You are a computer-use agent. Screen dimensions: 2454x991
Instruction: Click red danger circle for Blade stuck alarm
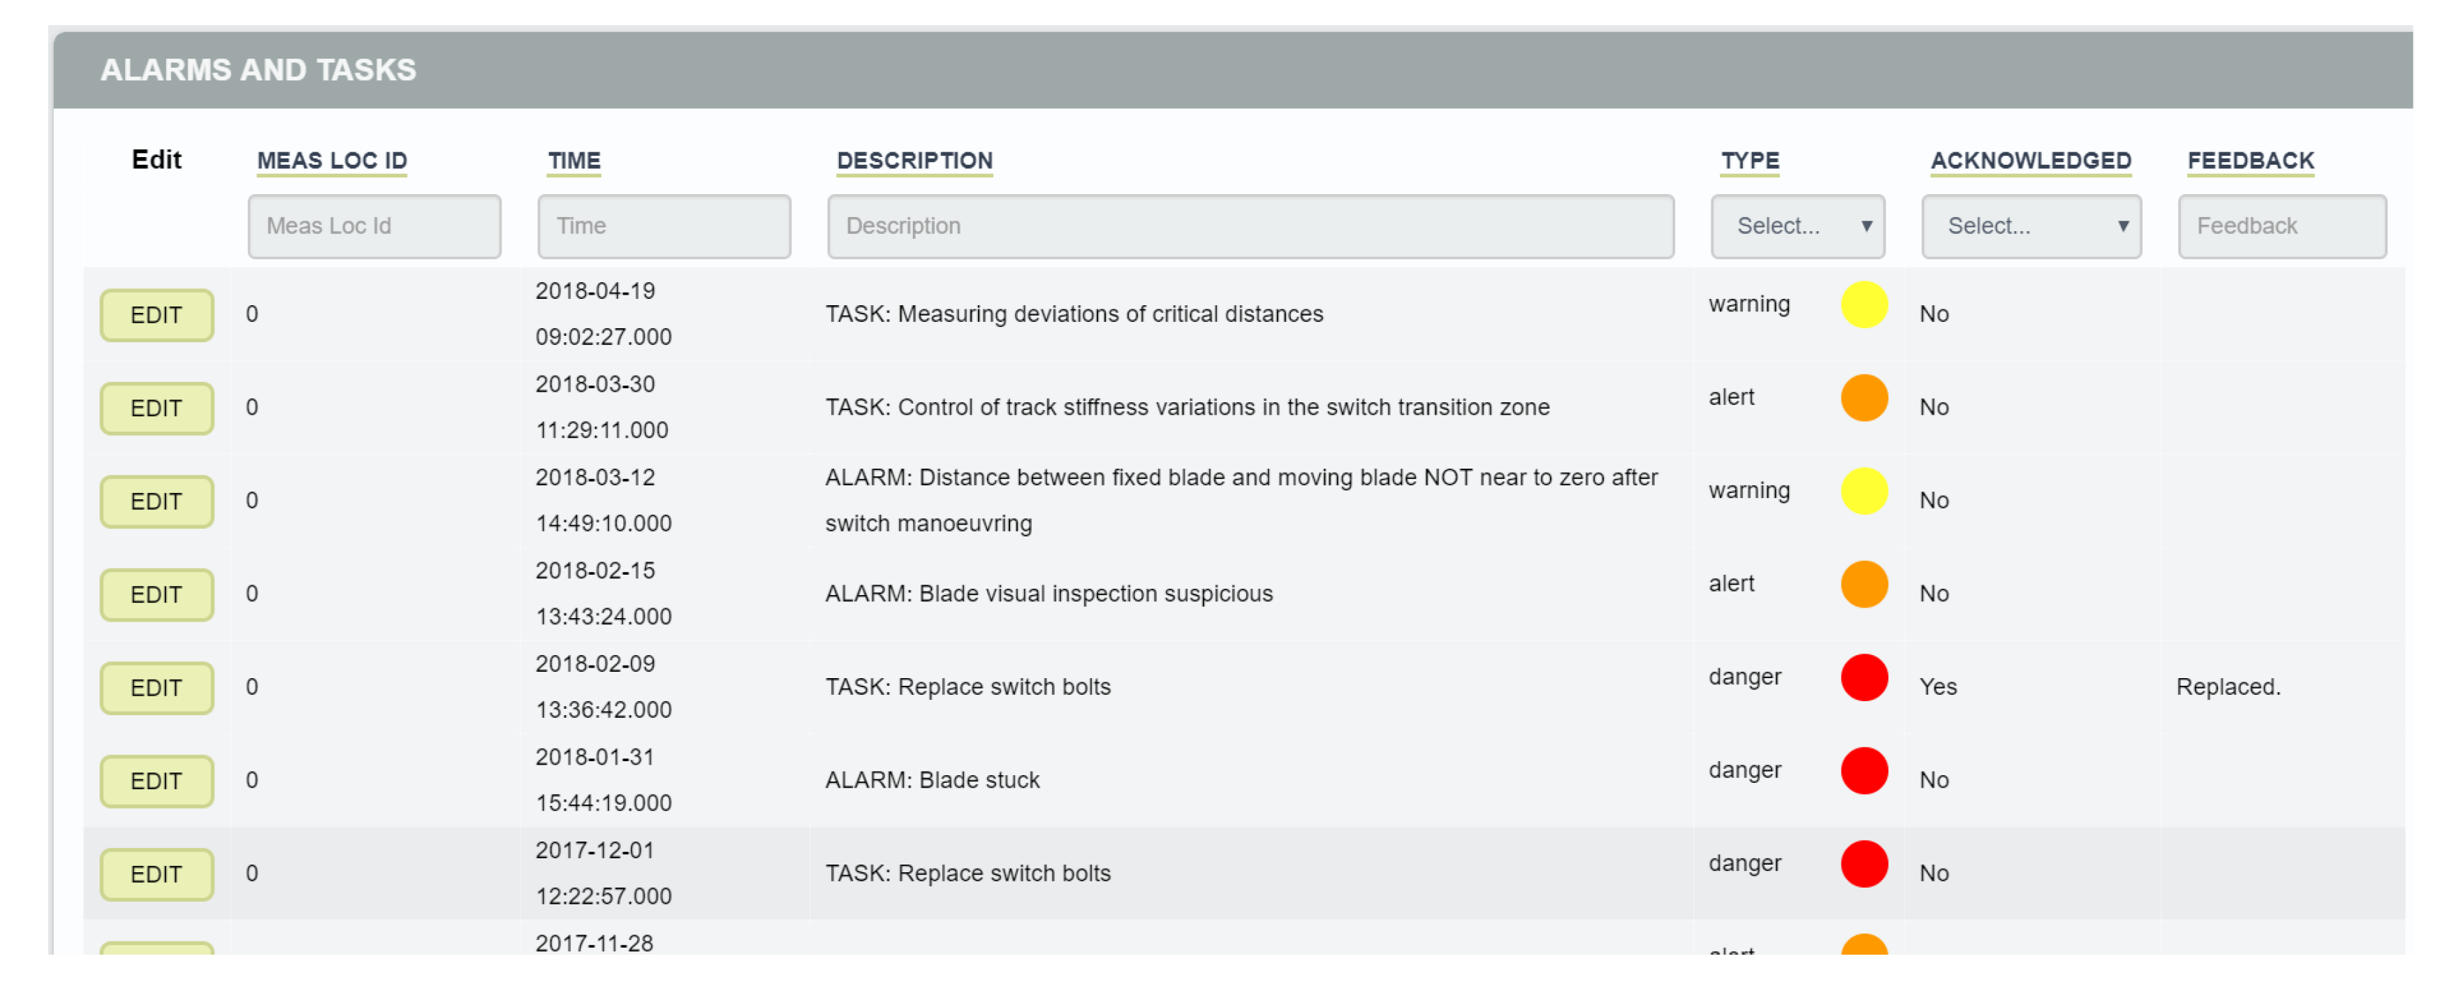(x=1863, y=771)
